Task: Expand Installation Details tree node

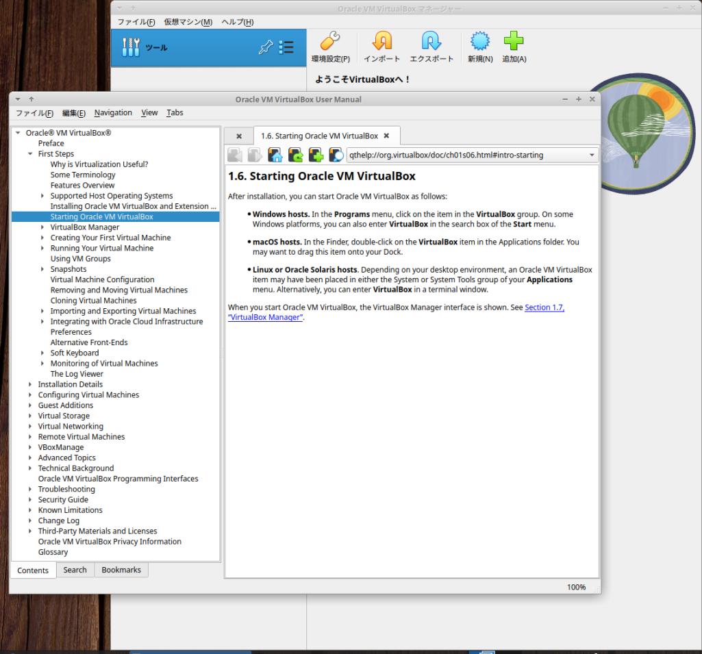Action: pyautogui.click(x=30, y=384)
